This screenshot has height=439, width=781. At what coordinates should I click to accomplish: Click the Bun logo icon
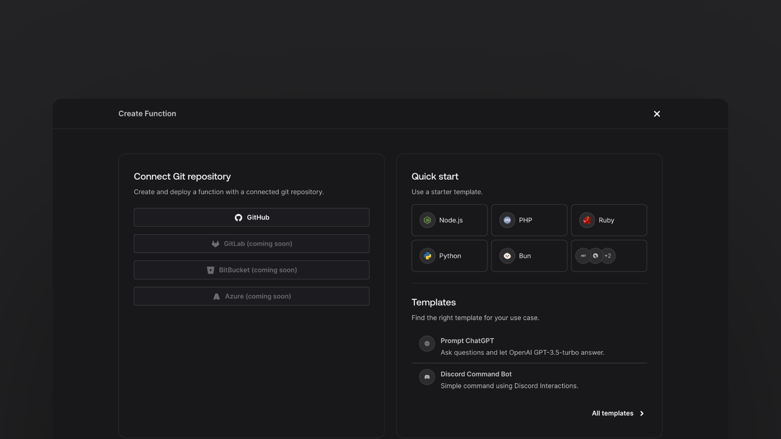[x=507, y=256]
